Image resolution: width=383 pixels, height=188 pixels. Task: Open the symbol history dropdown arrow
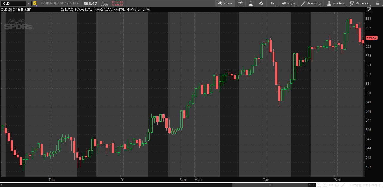(x=29, y=3)
